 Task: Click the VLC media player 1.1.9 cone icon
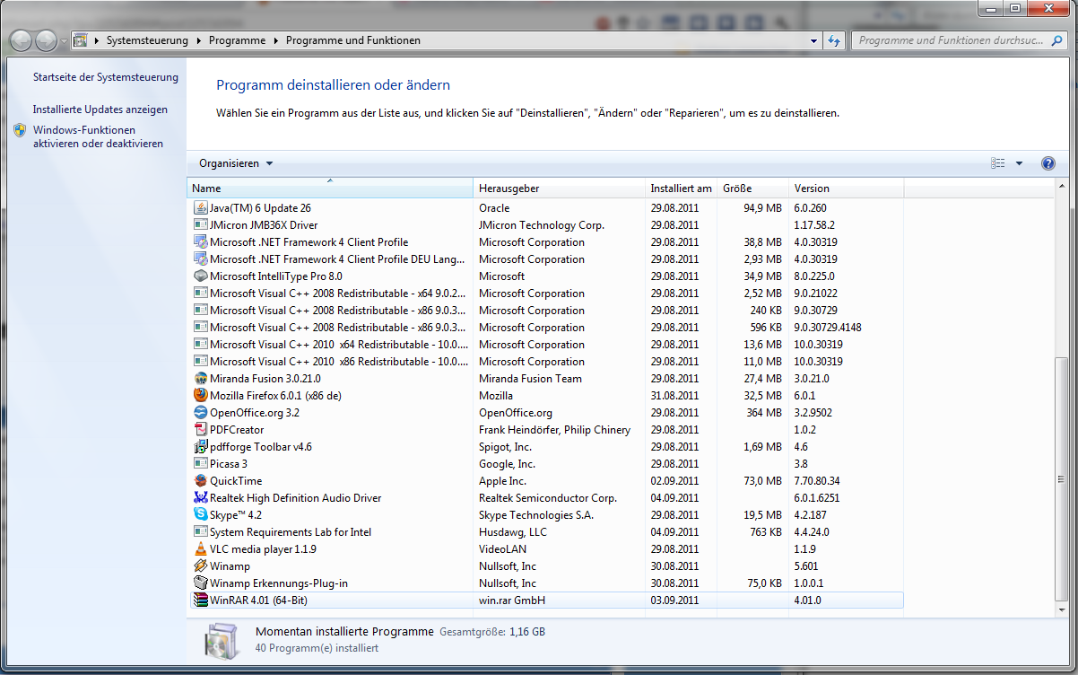(201, 548)
